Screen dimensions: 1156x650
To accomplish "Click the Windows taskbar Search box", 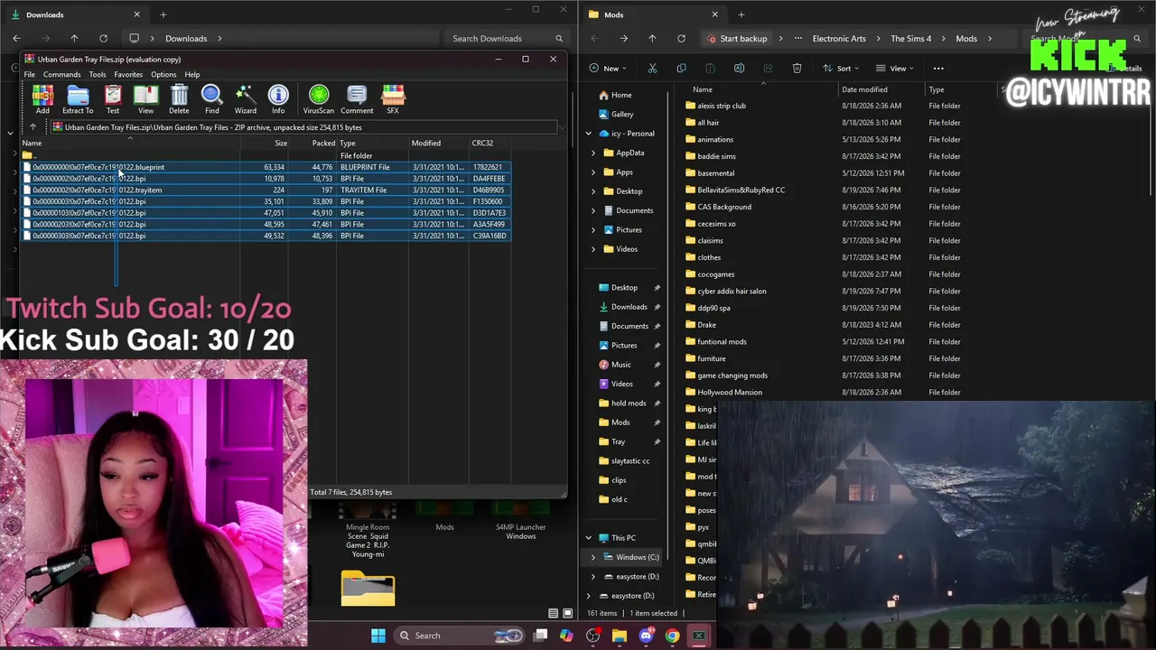I will [461, 636].
